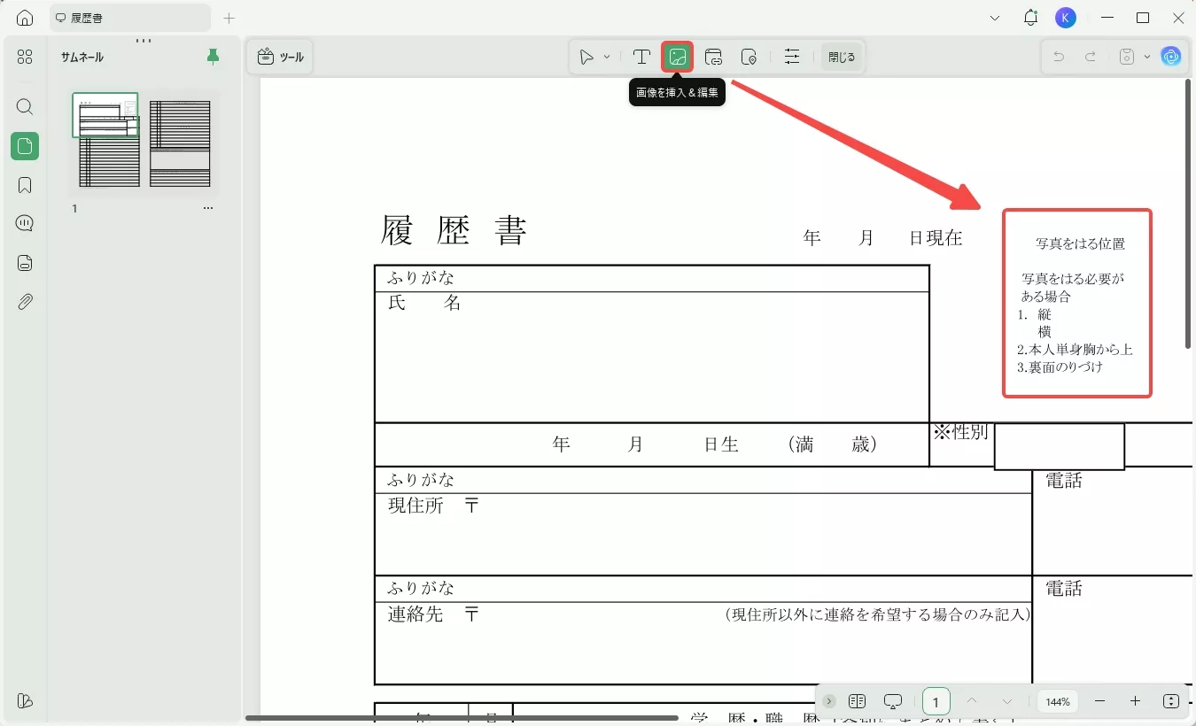Select the Text editing tool
1196x726 pixels.
[x=641, y=57]
